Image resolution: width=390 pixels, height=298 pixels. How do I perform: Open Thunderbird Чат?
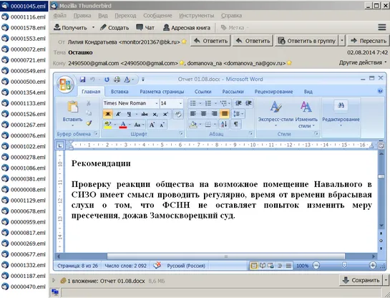145,28
